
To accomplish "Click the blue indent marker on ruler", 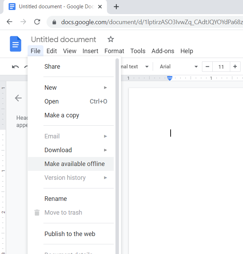I will [170, 78].
